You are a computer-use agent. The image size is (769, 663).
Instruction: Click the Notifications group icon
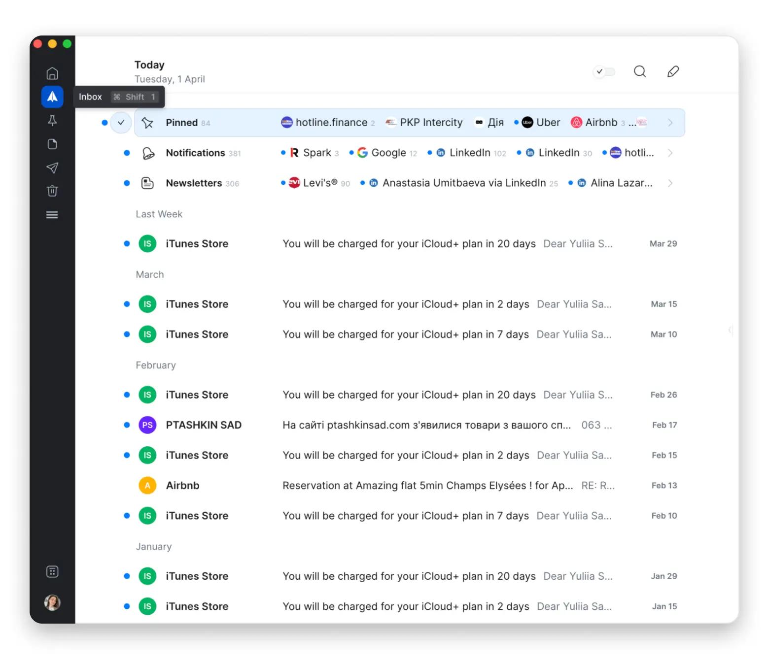click(x=148, y=153)
